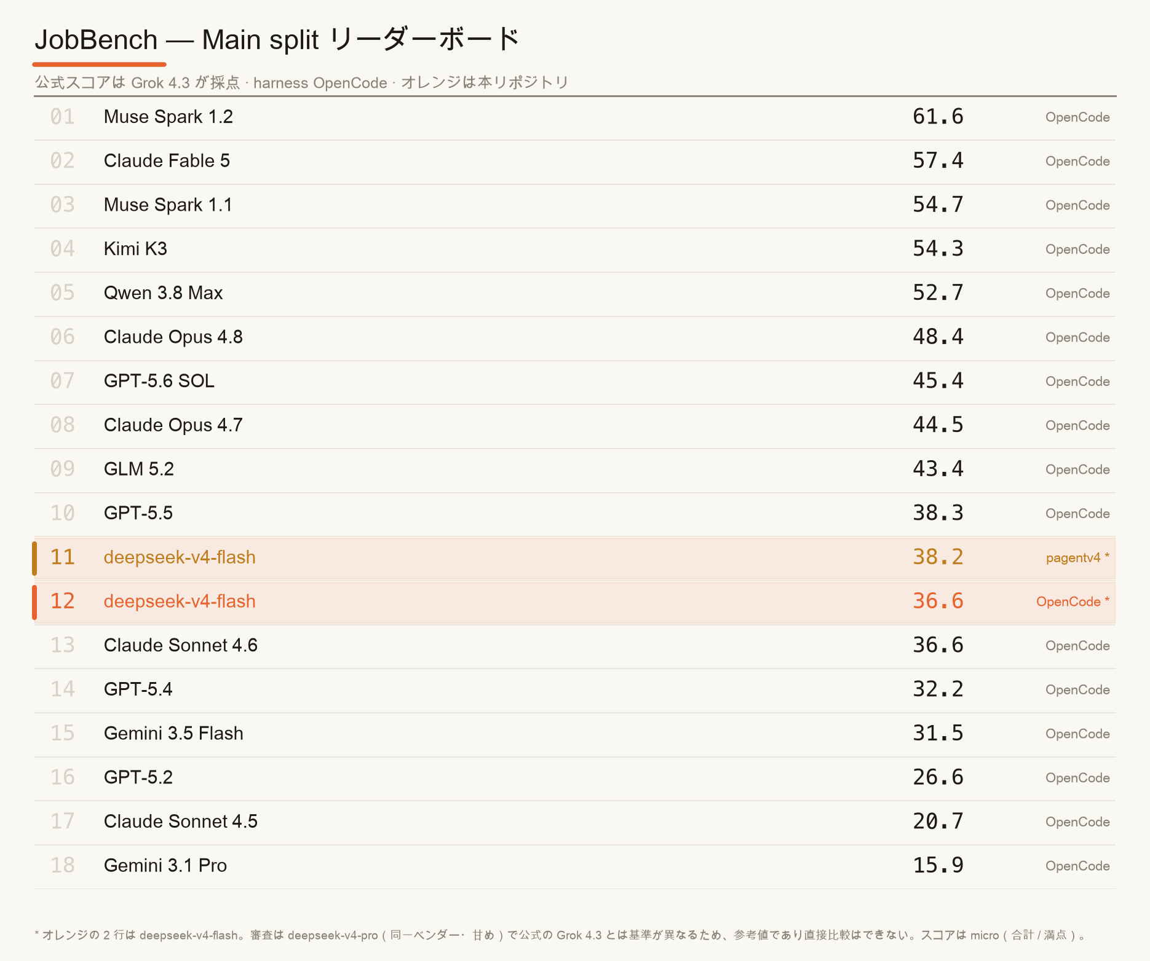This screenshot has height=961, width=1150.
Task: Click the rank number 12
Action: click(62, 602)
